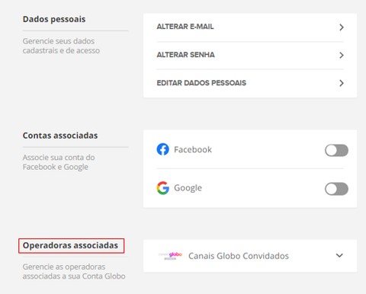Open ALTERAR SENHA option
The height and width of the screenshot is (294, 366).
pyautogui.click(x=250, y=55)
